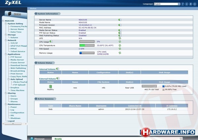Expand the message bar arrow at bottom right
This screenshot has height=140, width=198.
click(181, 138)
